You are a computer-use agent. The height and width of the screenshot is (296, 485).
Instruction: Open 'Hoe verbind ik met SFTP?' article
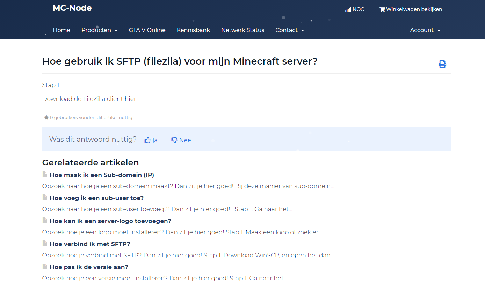click(90, 244)
